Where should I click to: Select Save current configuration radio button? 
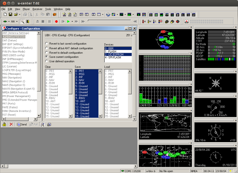click(x=46, y=57)
